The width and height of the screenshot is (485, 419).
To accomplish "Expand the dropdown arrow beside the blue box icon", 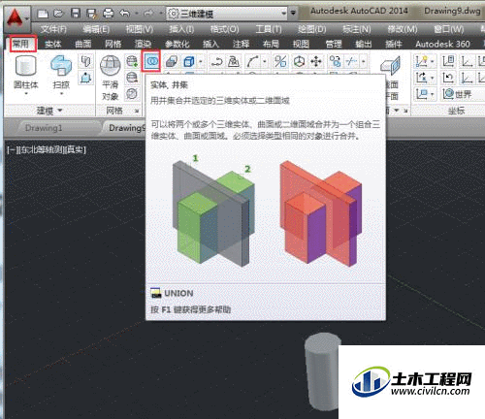I will (x=201, y=61).
